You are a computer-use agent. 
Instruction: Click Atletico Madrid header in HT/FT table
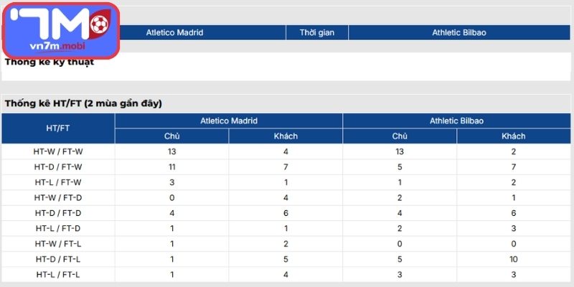pyautogui.click(x=229, y=121)
